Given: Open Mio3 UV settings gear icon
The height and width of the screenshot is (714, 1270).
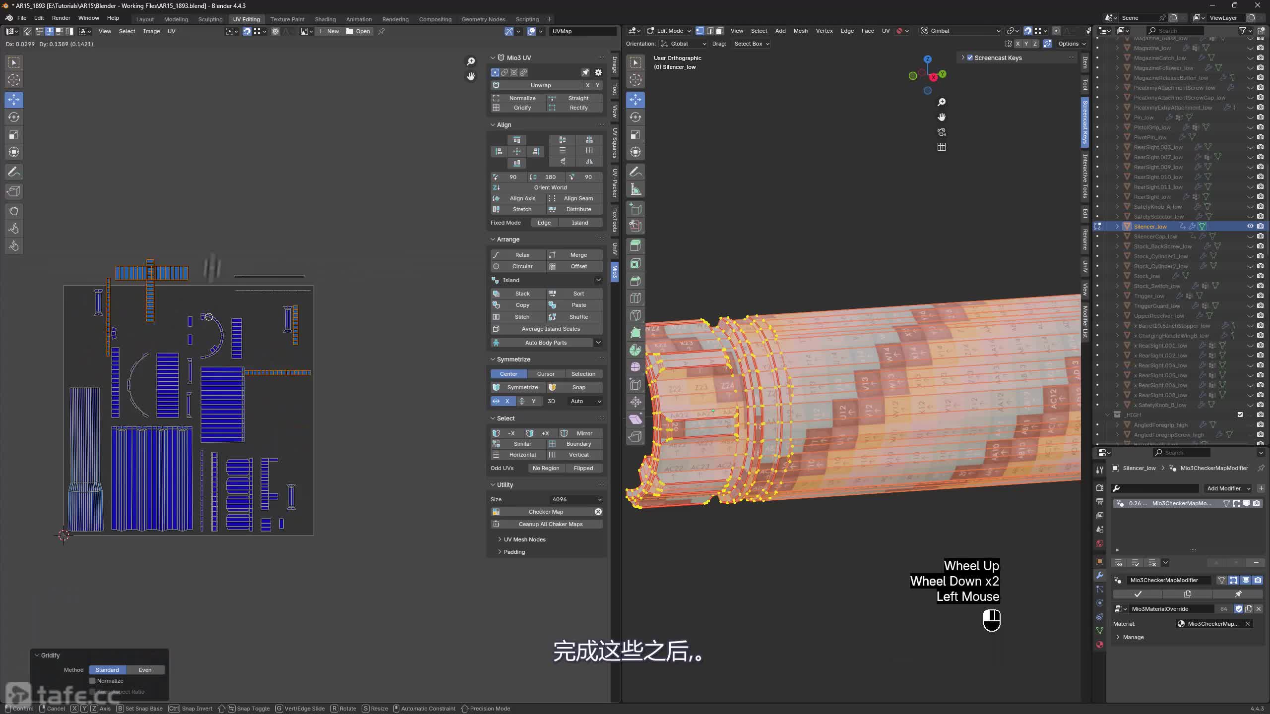Looking at the screenshot, I should 598,72.
